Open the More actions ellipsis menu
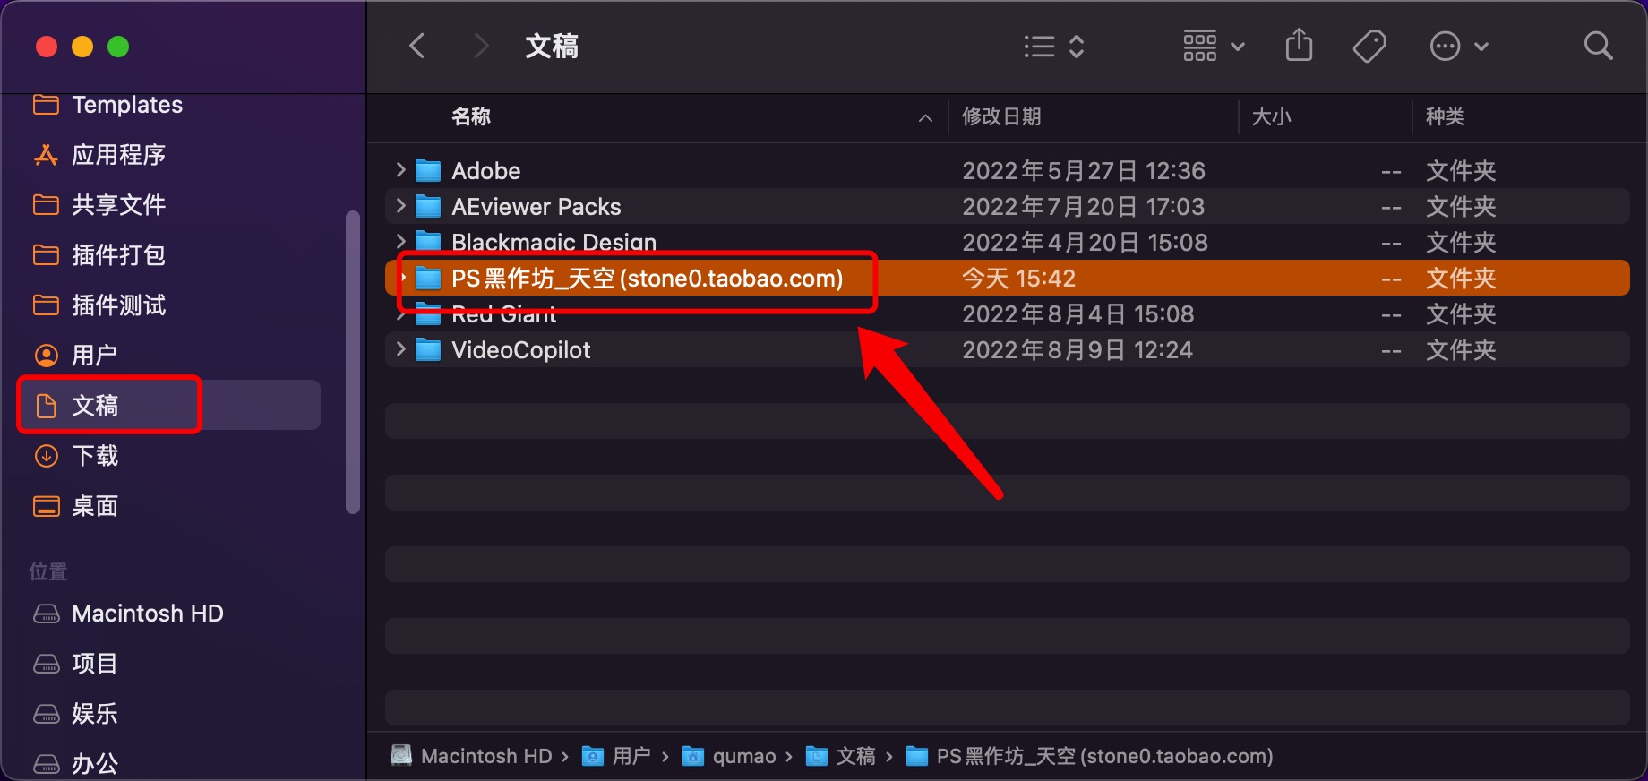Screen dimensions: 1648x781 tap(1459, 46)
